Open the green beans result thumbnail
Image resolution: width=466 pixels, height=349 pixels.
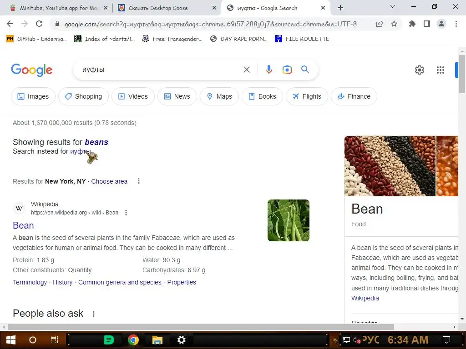tap(288, 220)
